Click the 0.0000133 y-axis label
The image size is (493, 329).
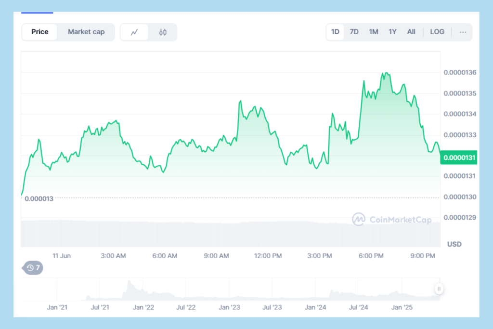pos(460,135)
